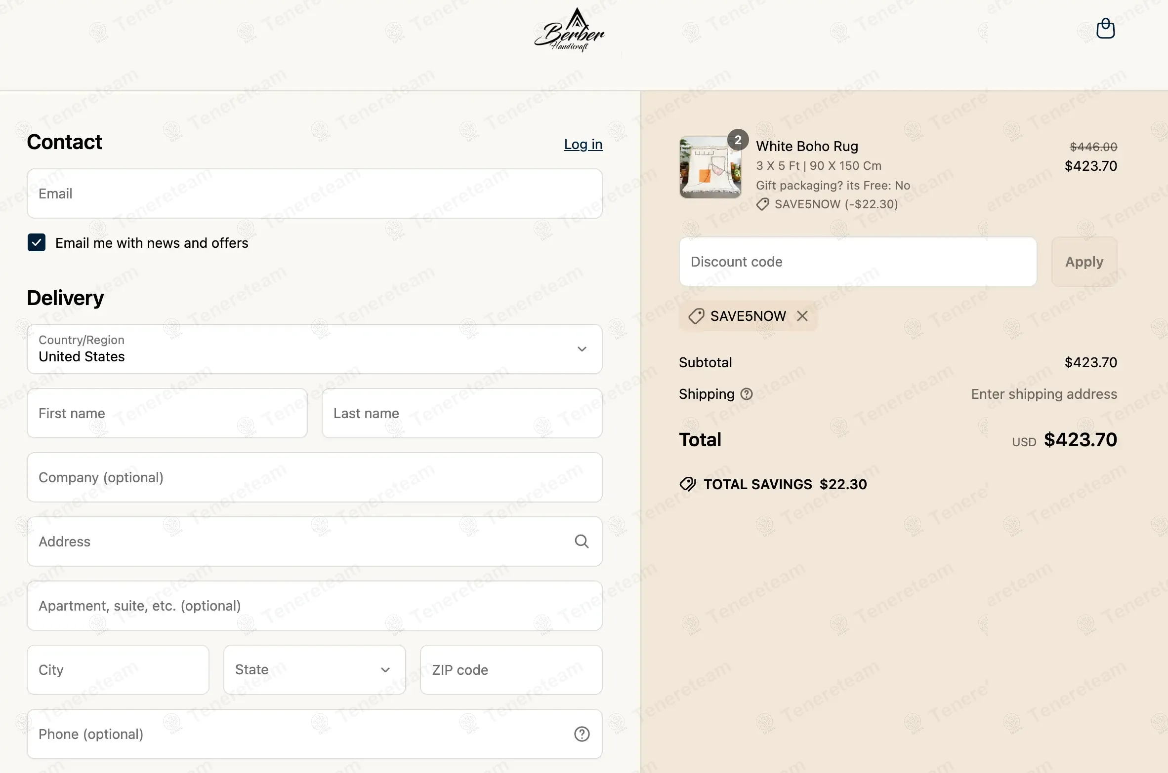Click the White Boho Rug thumbnail
The height and width of the screenshot is (773, 1168).
point(710,167)
